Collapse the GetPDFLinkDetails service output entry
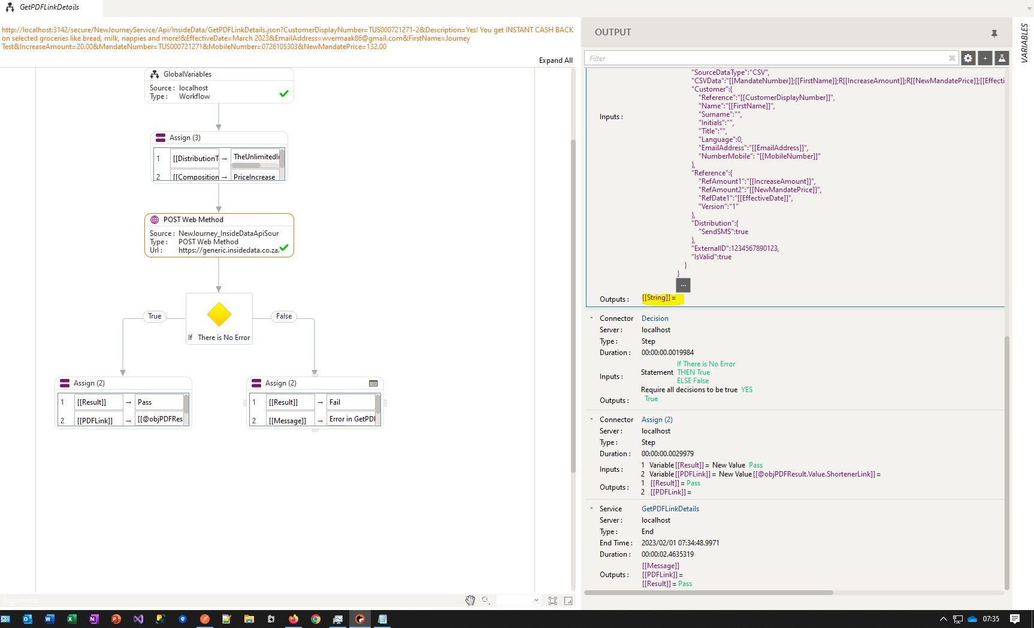The image size is (1034, 628). pyautogui.click(x=591, y=508)
